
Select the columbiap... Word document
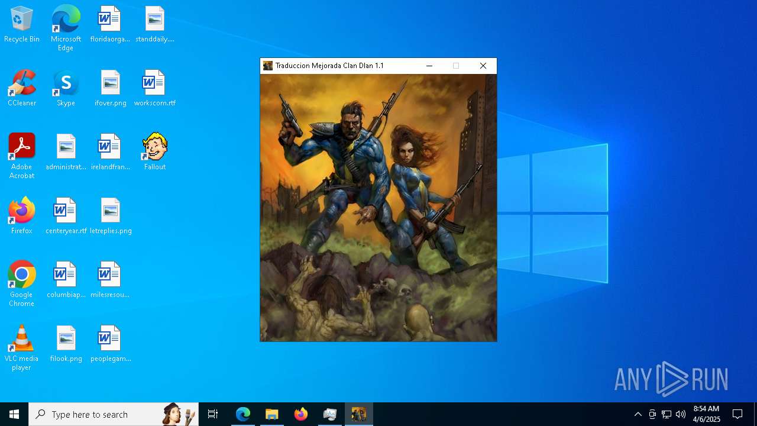(66, 280)
